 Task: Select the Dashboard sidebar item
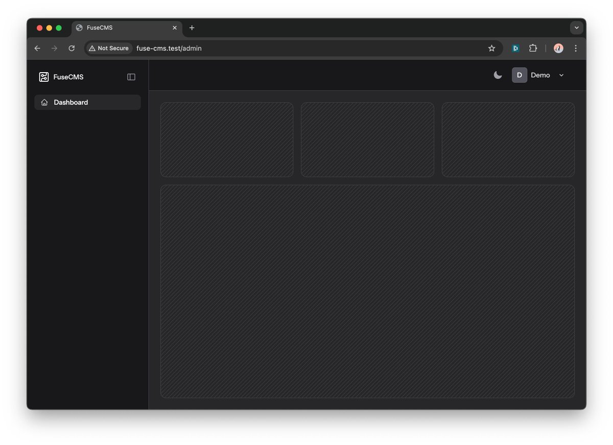tap(70, 102)
